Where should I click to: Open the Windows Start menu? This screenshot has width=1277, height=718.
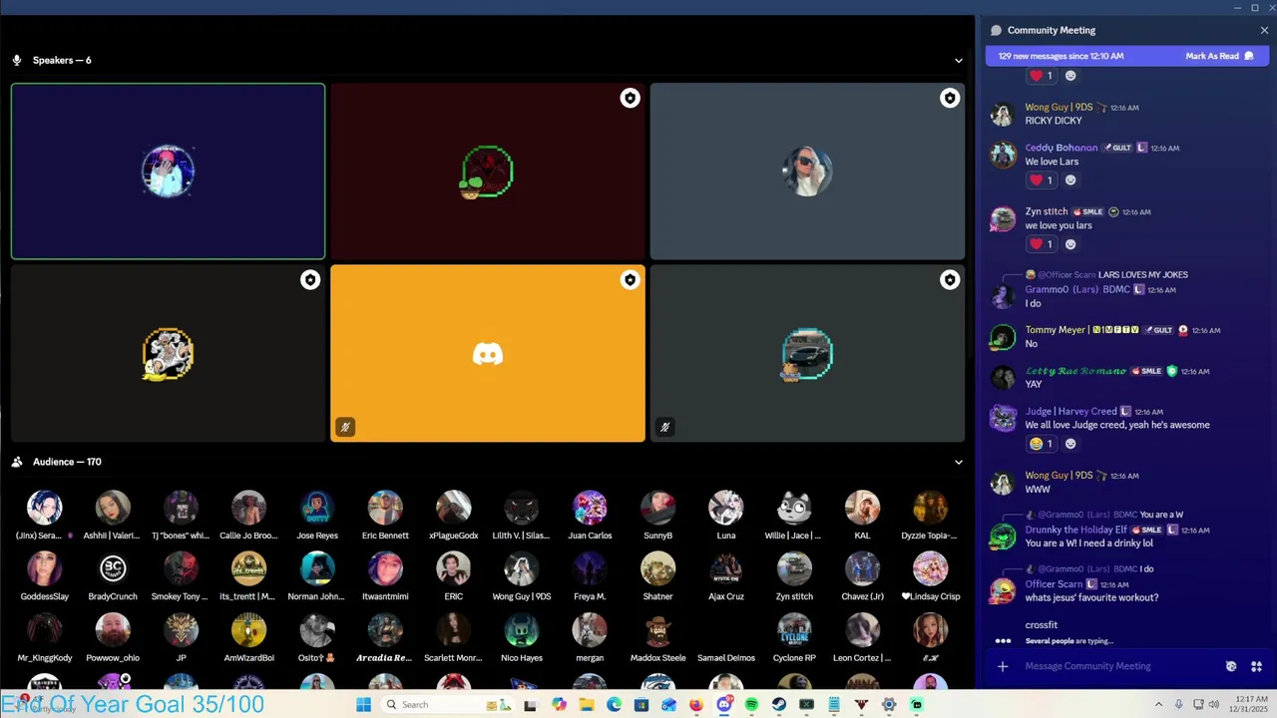[x=363, y=705]
